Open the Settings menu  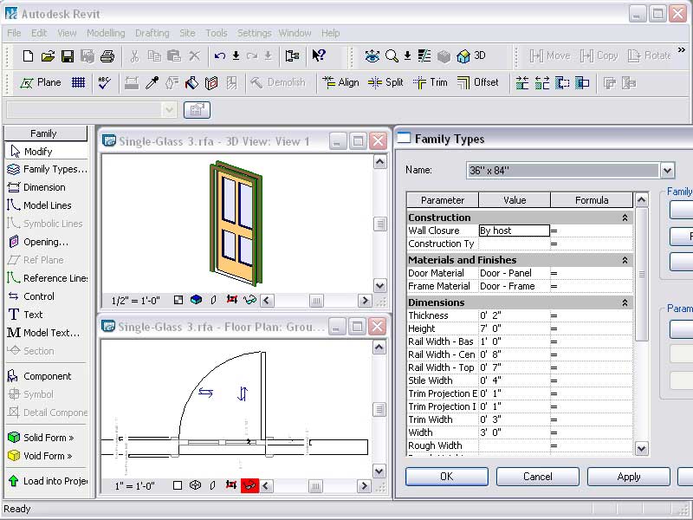click(254, 33)
